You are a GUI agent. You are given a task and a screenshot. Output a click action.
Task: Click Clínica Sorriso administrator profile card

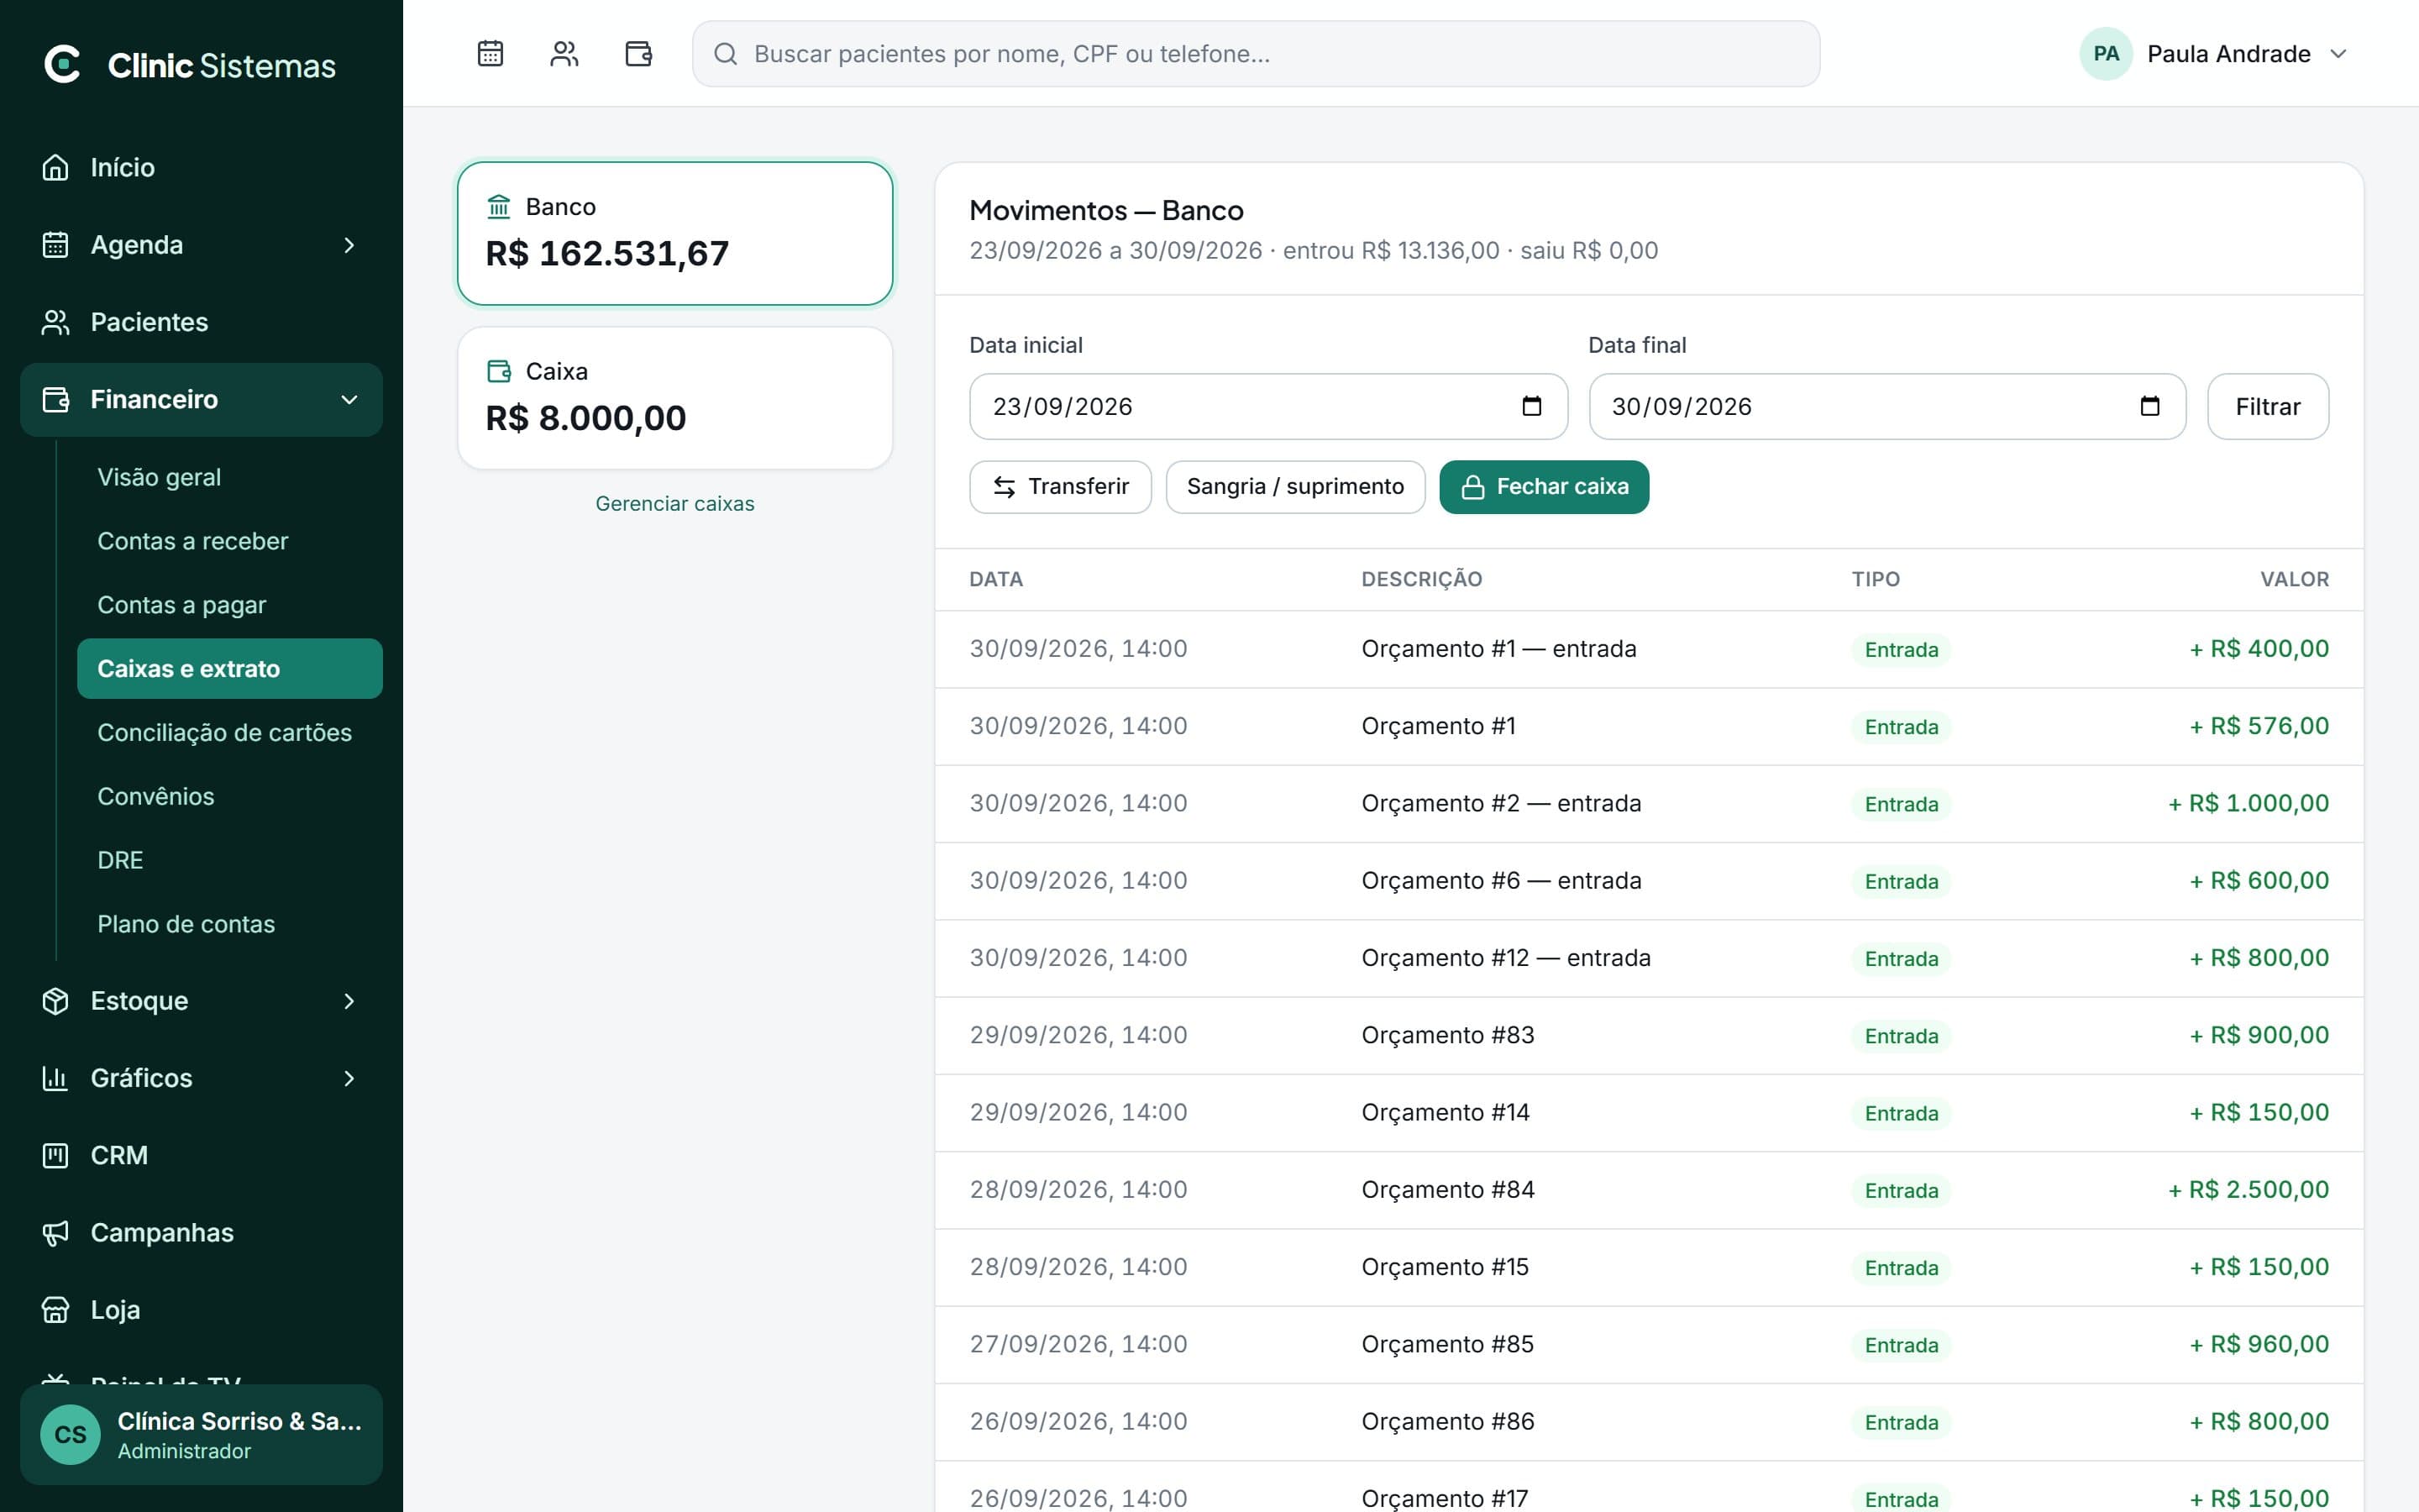201,1434
